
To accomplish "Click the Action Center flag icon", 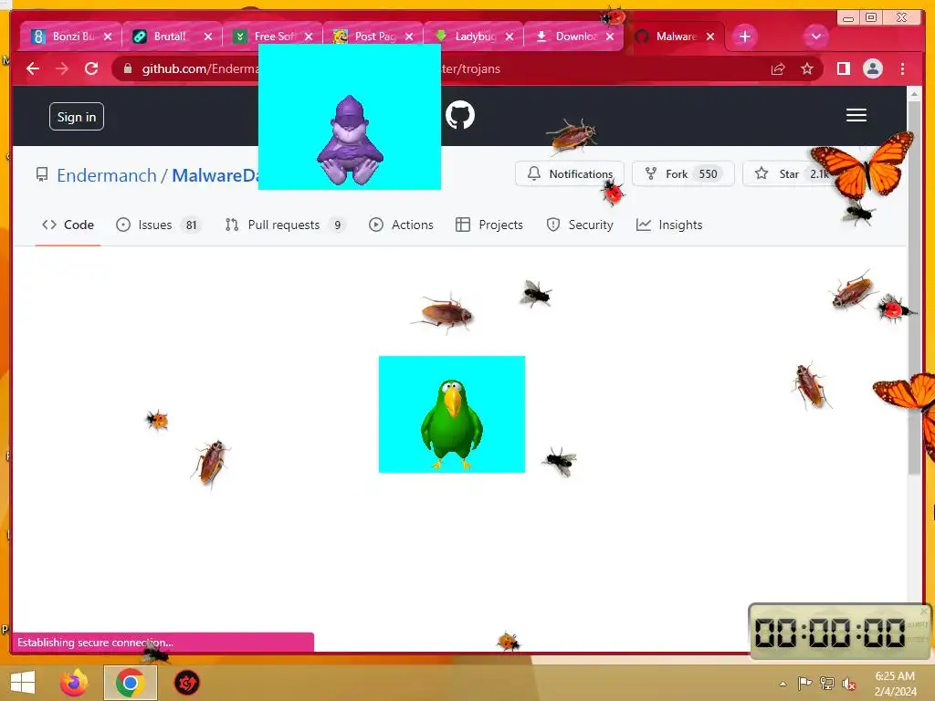I will pyautogui.click(x=804, y=683).
